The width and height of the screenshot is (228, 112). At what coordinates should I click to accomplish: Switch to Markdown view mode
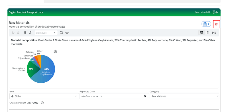click(214, 33)
